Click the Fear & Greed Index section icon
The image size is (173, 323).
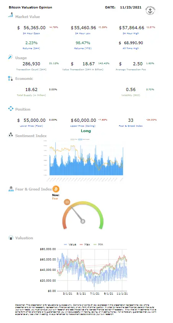point(11,189)
